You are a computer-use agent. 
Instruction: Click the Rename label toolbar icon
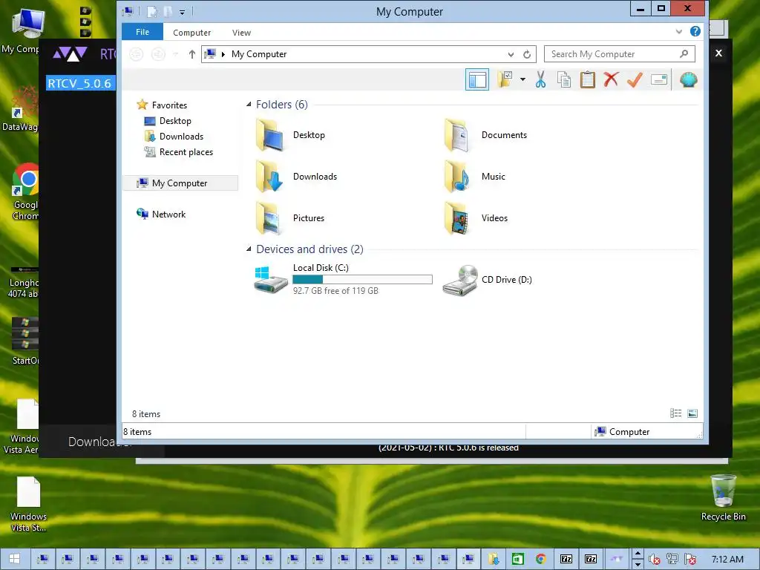[659, 79]
